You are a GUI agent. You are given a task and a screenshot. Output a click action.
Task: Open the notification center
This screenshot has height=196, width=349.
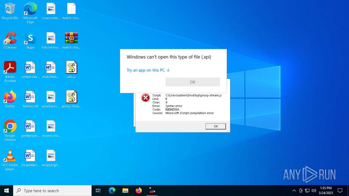pos(340,191)
